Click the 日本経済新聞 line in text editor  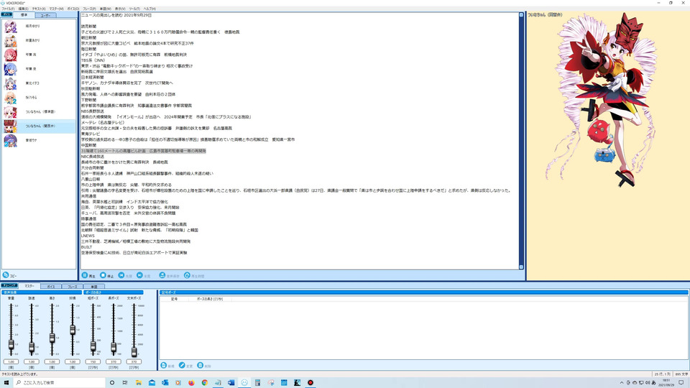pyautogui.click(x=92, y=78)
